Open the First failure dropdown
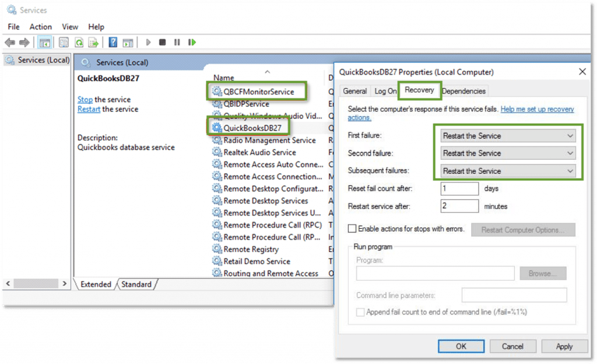Image resolution: width=597 pixels, height=364 pixels. (x=508, y=135)
